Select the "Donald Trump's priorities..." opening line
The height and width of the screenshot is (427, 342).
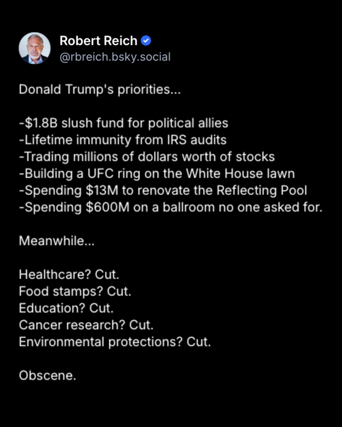pyautogui.click(x=100, y=89)
